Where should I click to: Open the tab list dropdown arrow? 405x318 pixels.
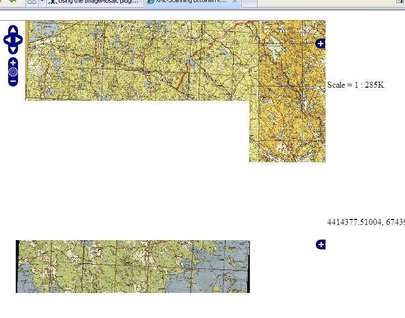coord(42,2)
